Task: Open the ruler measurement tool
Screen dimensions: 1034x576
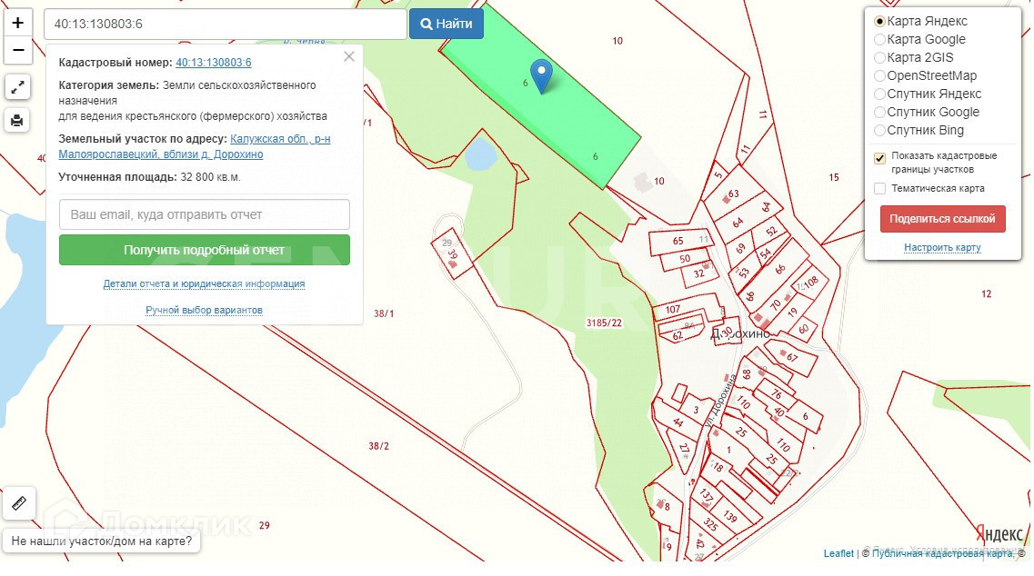Action: (19, 502)
